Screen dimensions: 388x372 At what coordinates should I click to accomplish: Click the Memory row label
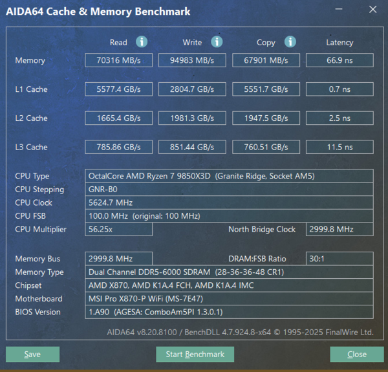coord(30,60)
